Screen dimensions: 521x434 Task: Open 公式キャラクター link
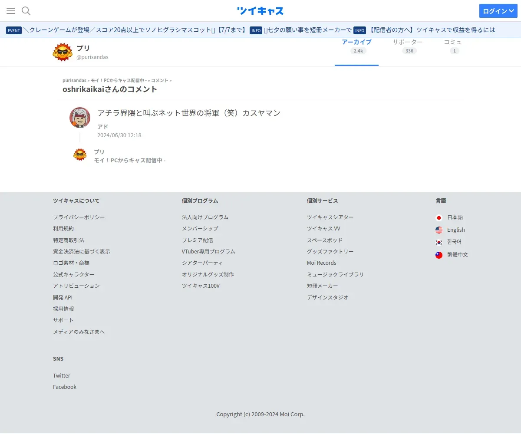(74, 274)
